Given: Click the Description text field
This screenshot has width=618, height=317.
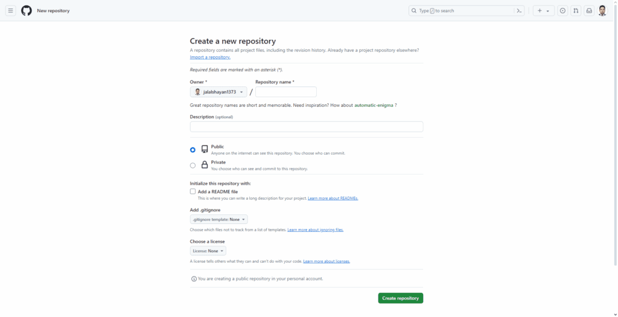Looking at the screenshot, I should tap(306, 127).
